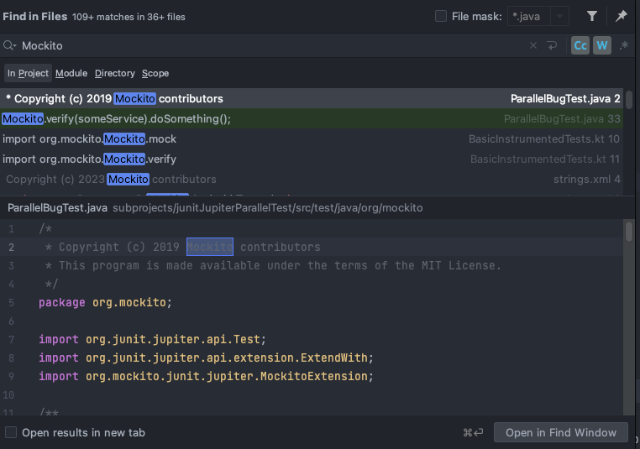The width and height of the screenshot is (640, 449).
Task: Click package org.mockito; line in preview
Action: 105,302
